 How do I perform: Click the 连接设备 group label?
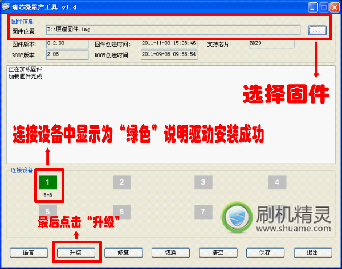[x=22, y=170]
